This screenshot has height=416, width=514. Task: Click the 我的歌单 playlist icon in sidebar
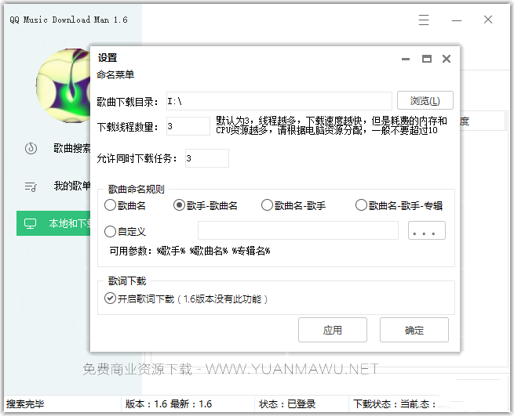31,186
